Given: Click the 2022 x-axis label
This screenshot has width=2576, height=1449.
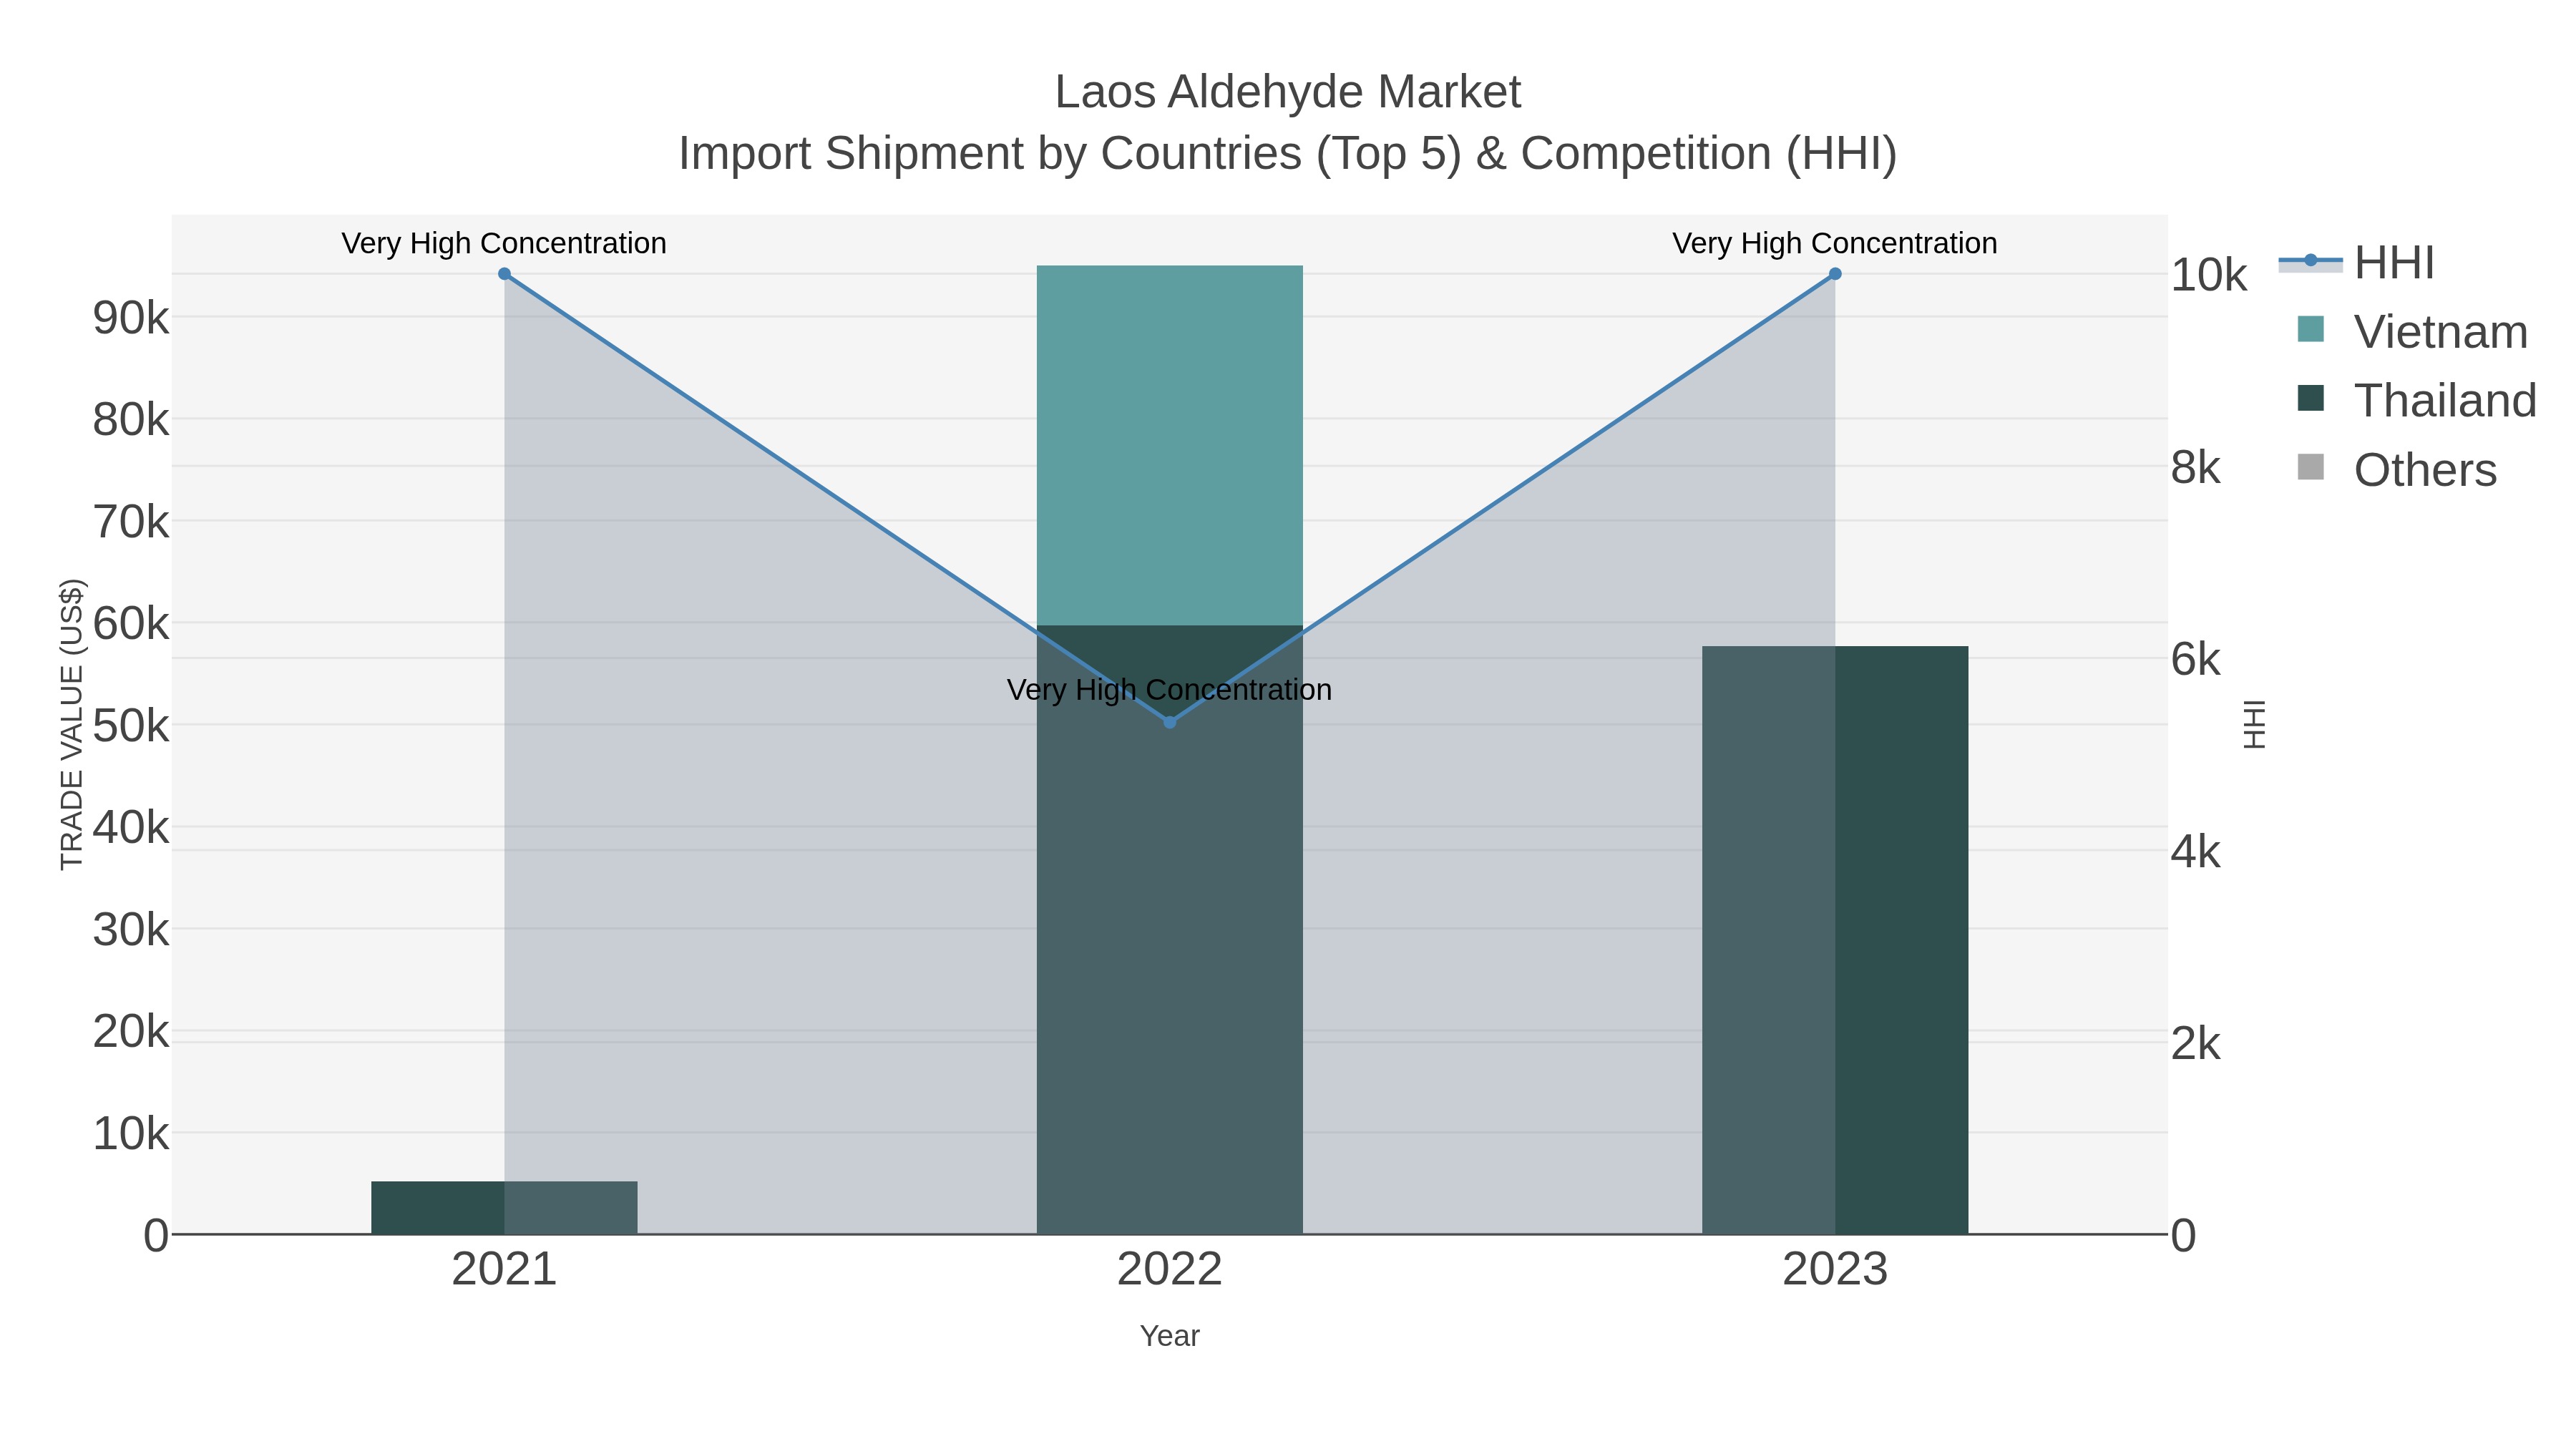Looking at the screenshot, I should coord(1170,1270).
